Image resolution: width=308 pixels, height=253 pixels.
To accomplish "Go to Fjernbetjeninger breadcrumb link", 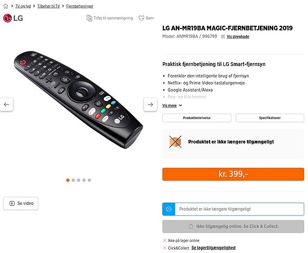I will coord(80,6).
